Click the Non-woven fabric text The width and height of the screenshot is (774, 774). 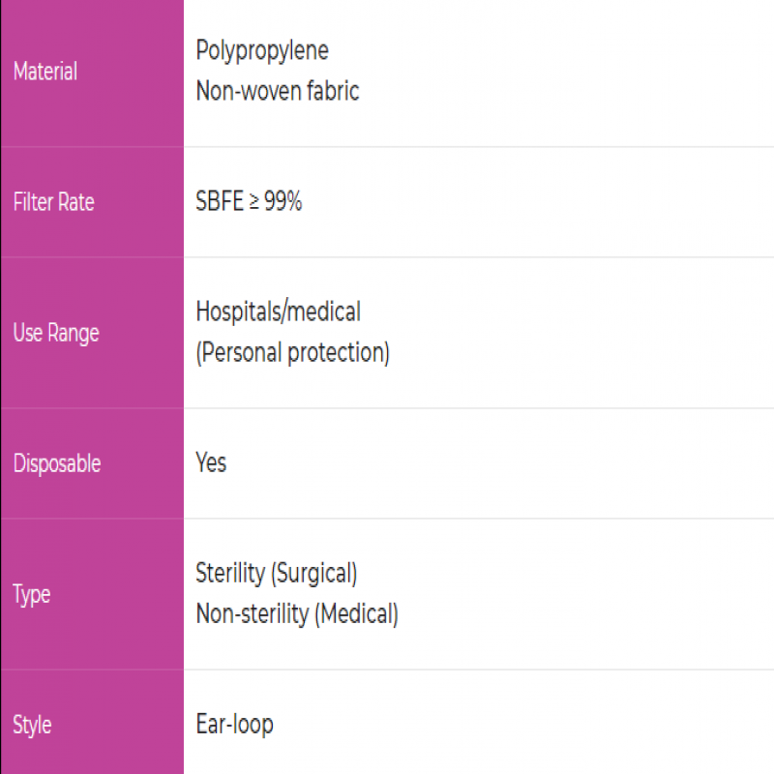278,91
